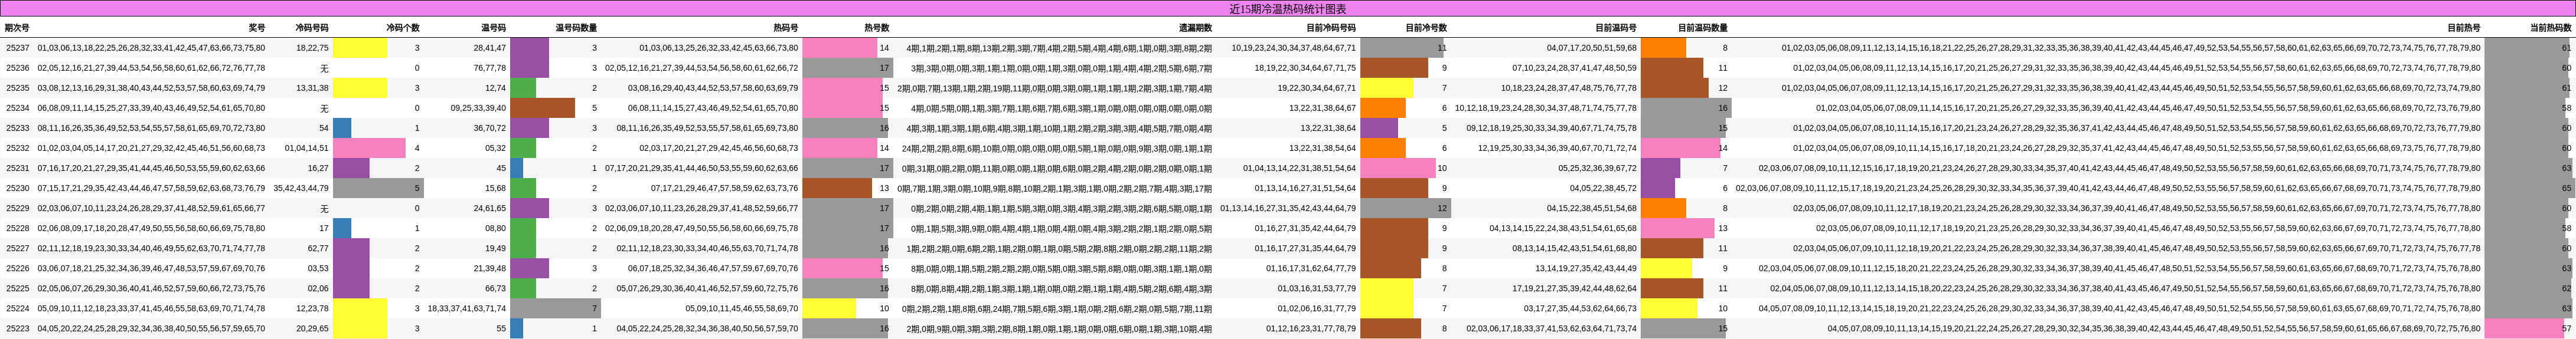Select the 奖号 column header
Viewport: 2576px width, 339px height.
point(257,28)
